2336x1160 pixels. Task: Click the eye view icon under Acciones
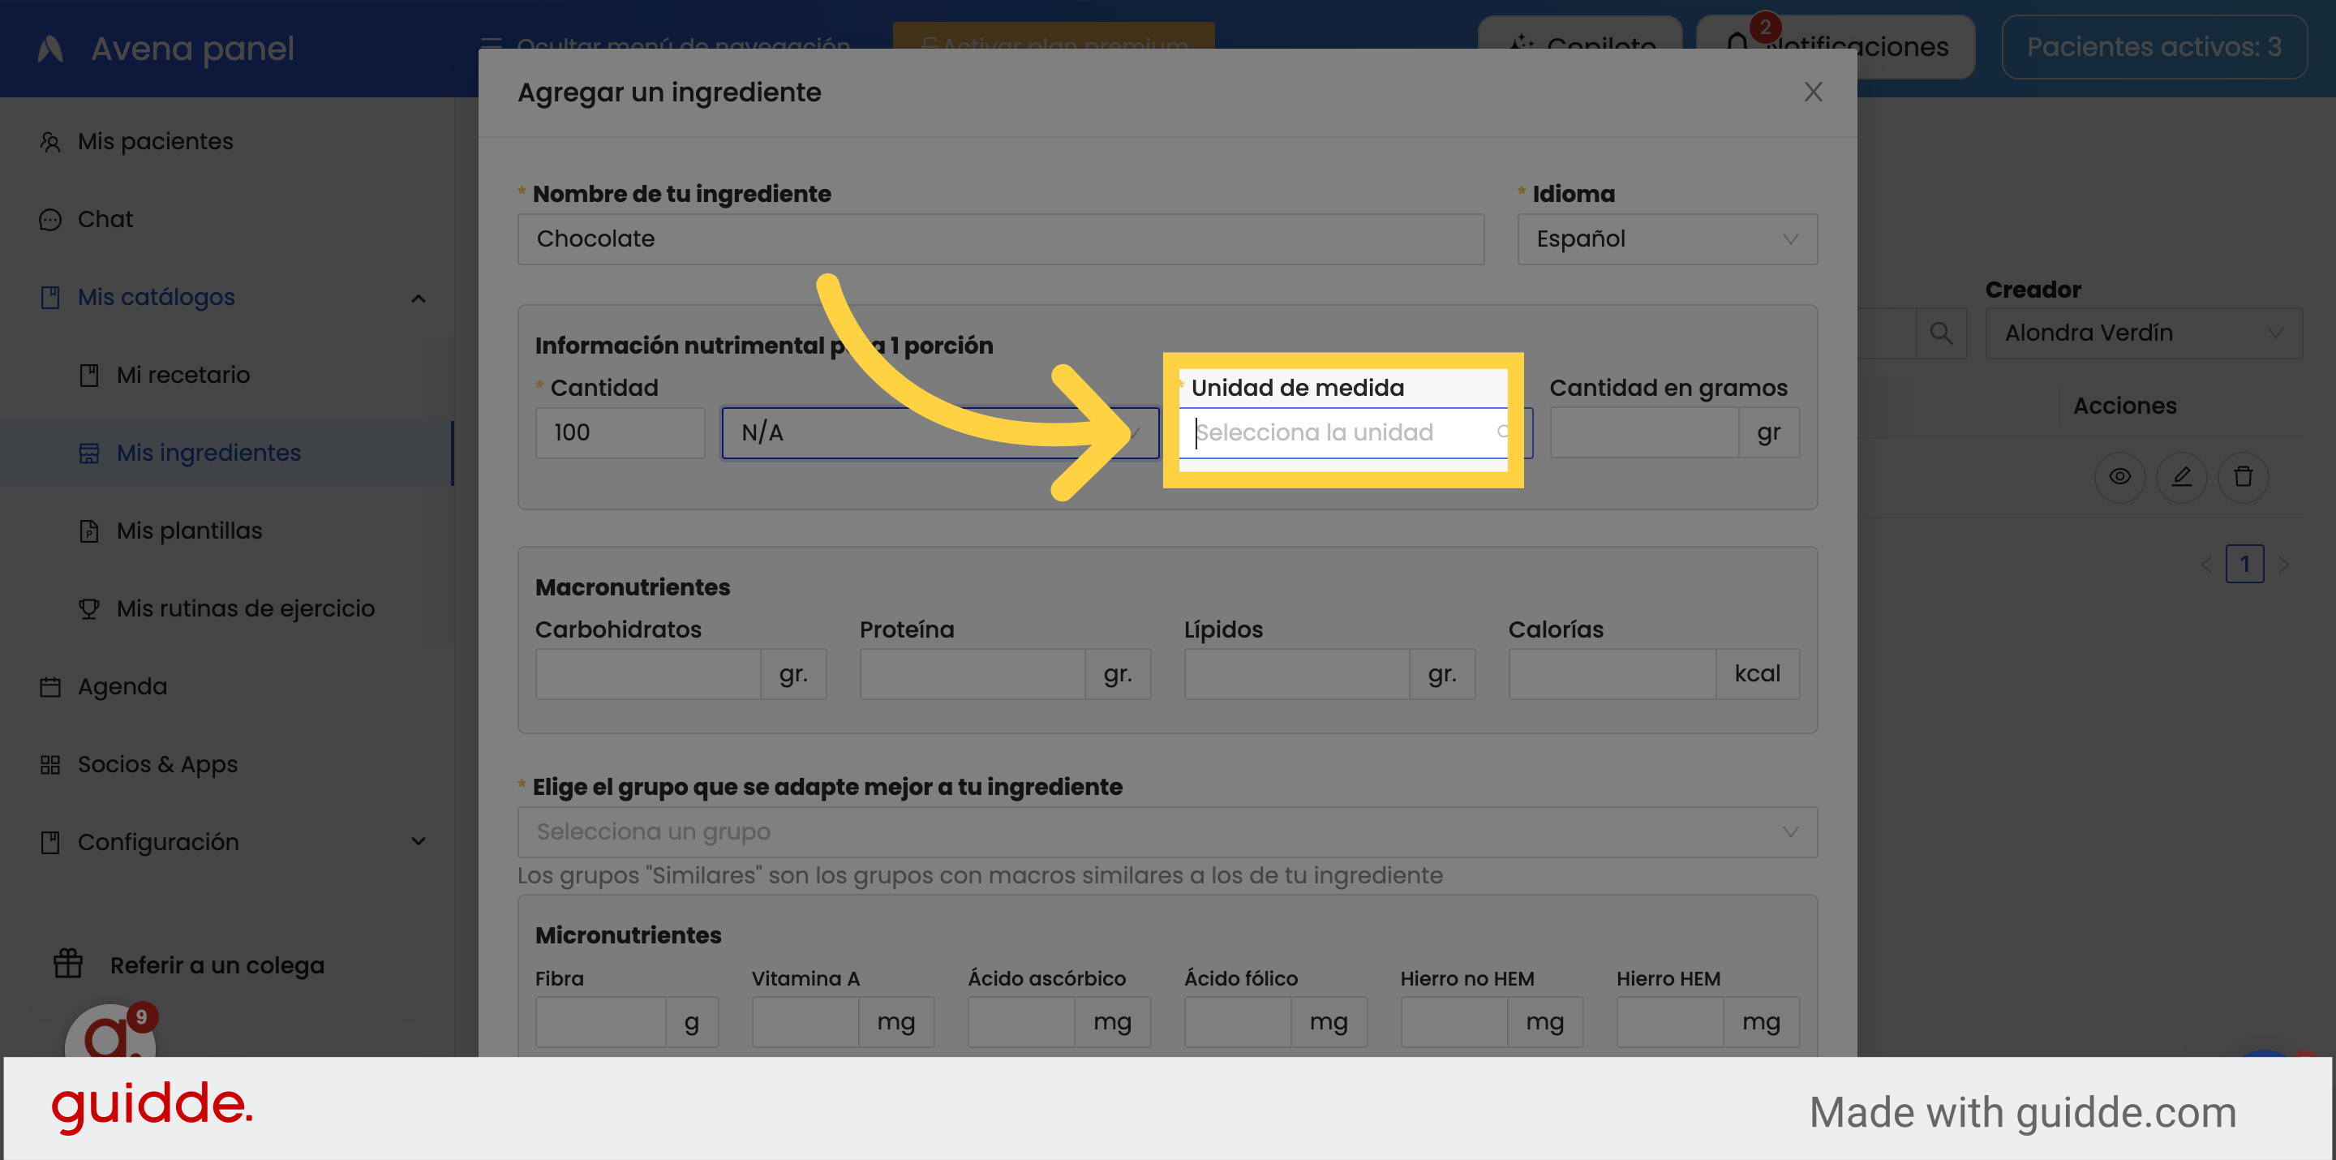pos(2119,477)
